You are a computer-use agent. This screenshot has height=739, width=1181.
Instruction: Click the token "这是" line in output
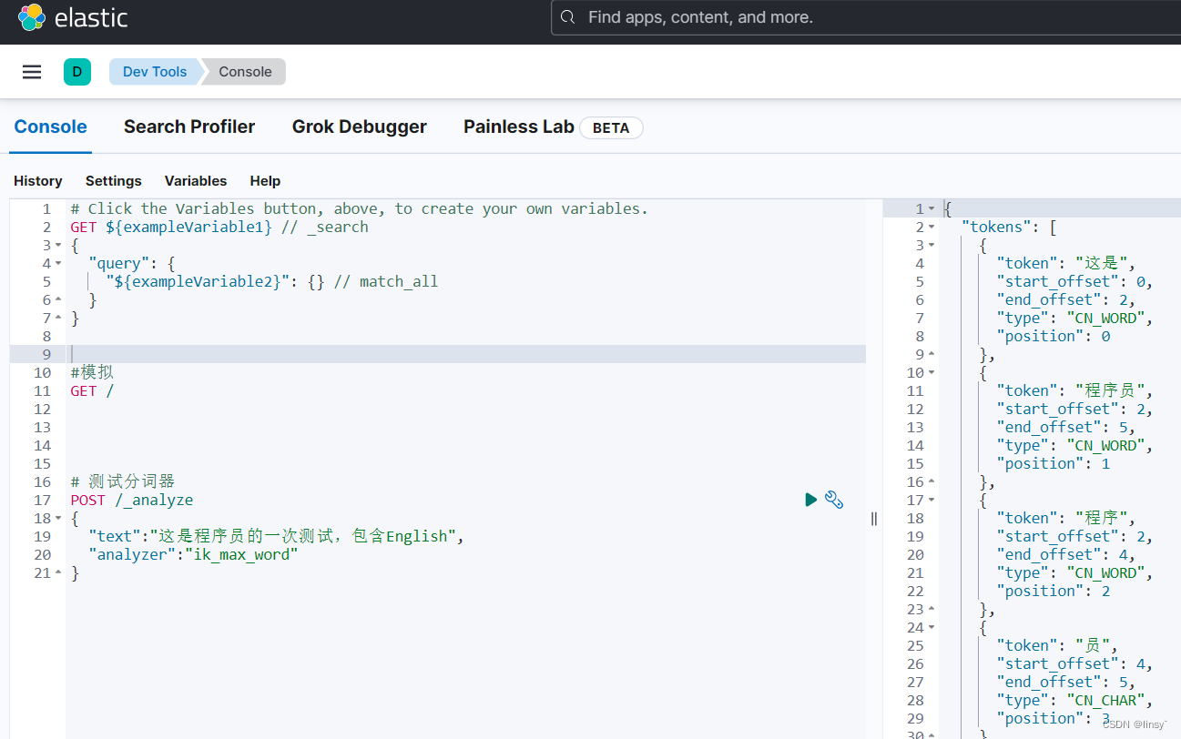click(1066, 263)
